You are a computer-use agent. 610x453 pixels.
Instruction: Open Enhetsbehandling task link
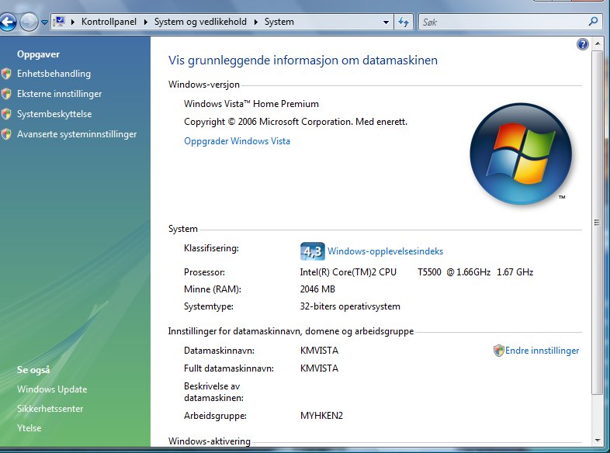(x=54, y=74)
